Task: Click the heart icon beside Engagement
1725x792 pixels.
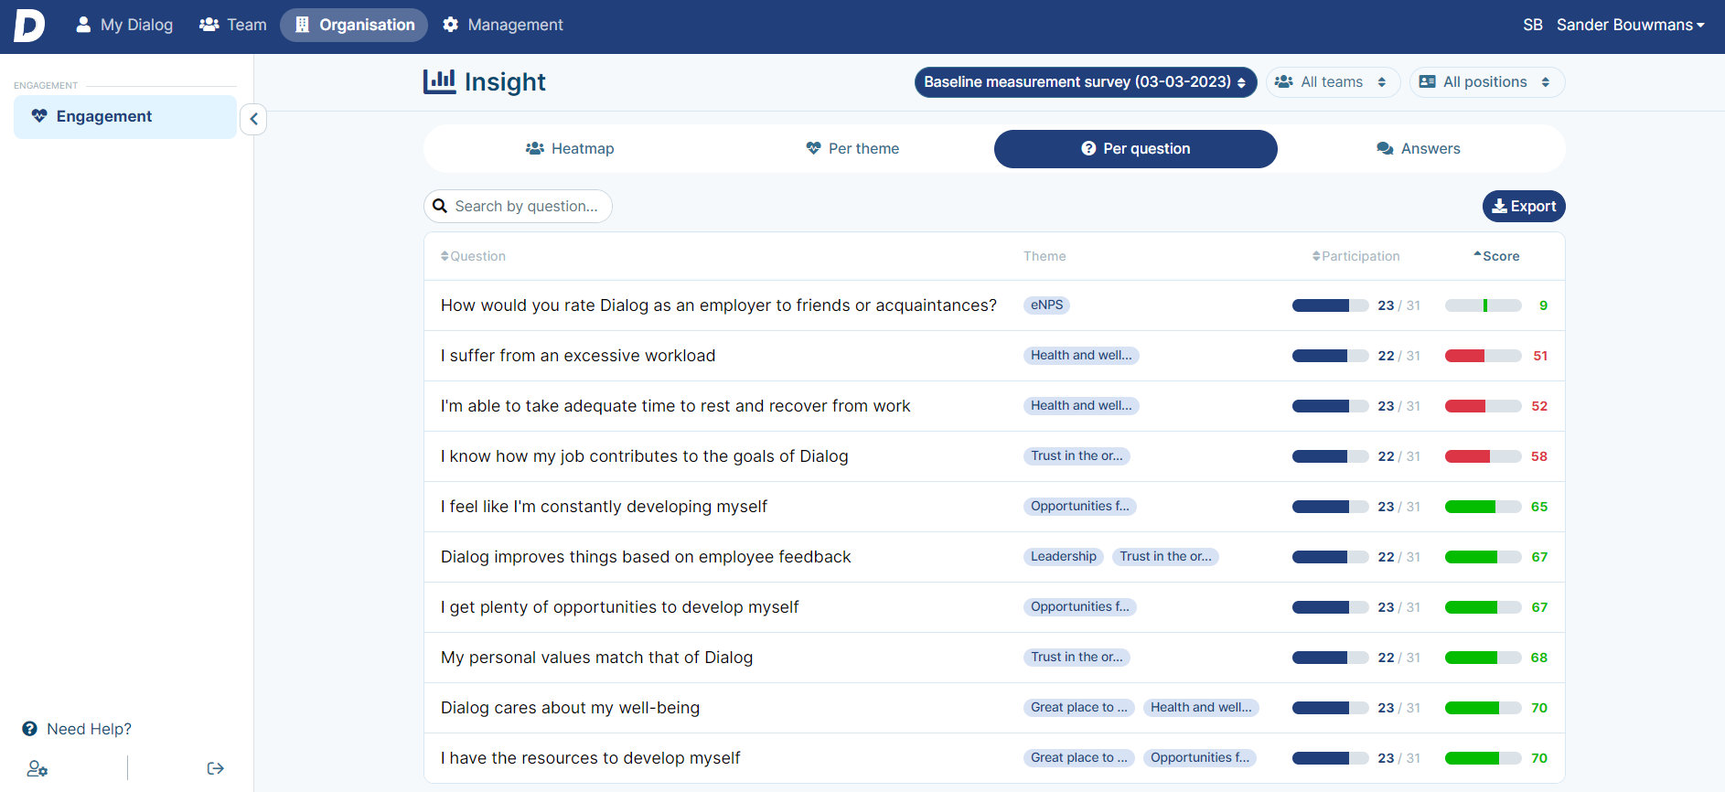Action: point(39,116)
